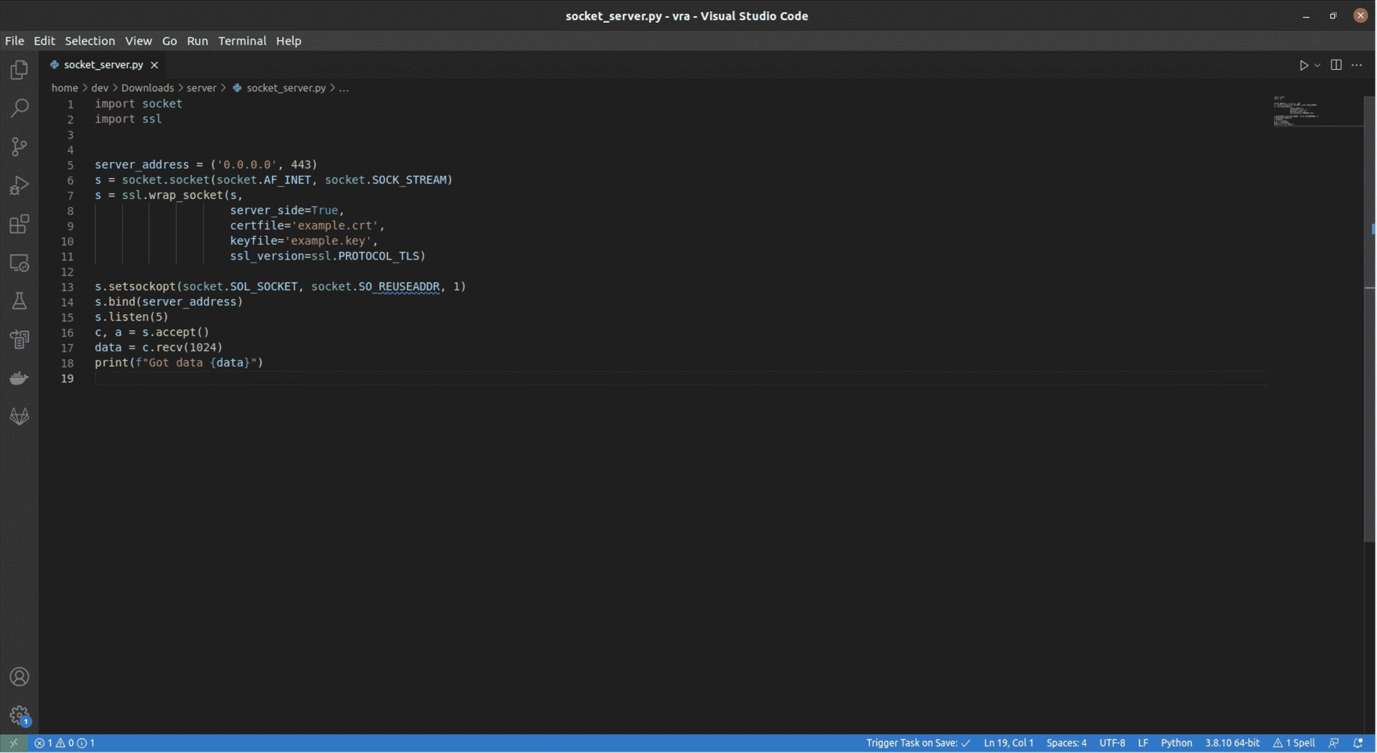Image resolution: width=1377 pixels, height=753 pixels.
Task: Click the Run or Debug toggle button
Action: [1318, 65]
